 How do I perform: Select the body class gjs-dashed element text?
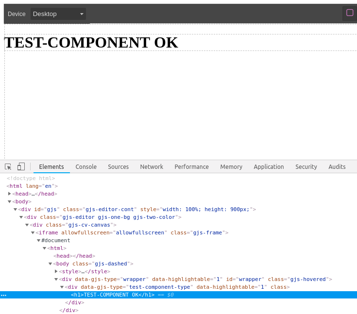[93, 264]
